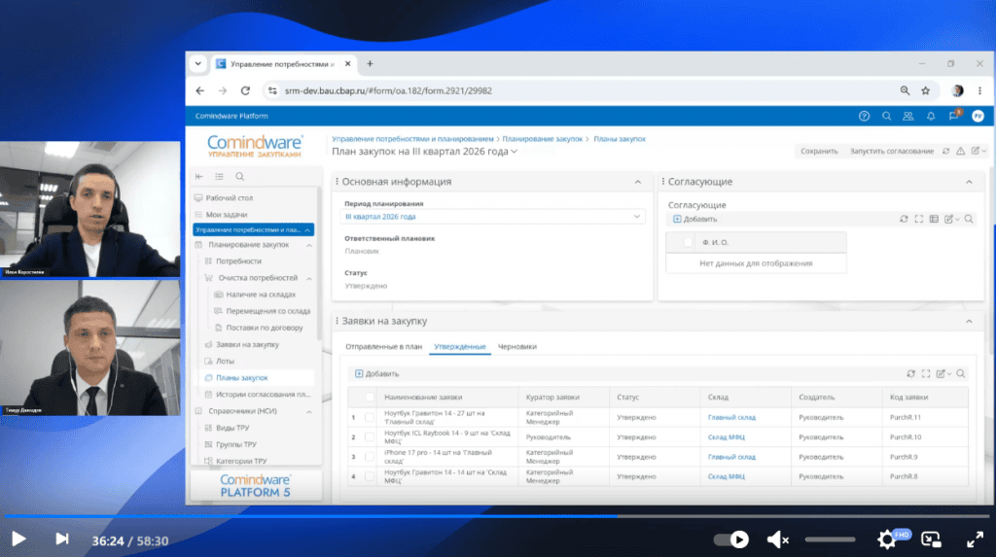Switch the sidebar to list view
The width and height of the screenshot is (996, 557).
(x=219, y=177)
